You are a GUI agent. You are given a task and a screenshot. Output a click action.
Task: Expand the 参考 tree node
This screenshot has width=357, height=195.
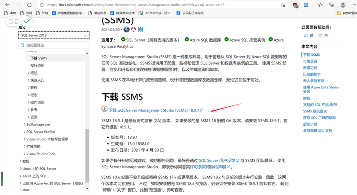(32, 110)
